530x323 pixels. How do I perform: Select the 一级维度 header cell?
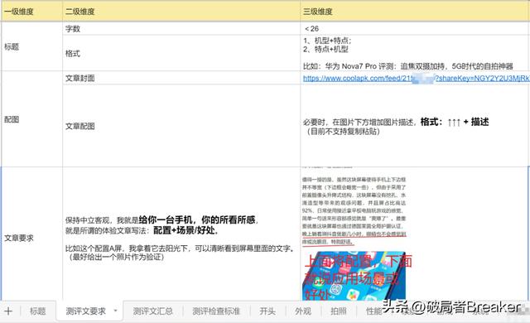(x=31, y=12)
